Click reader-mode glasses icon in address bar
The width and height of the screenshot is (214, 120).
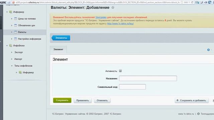186,2
